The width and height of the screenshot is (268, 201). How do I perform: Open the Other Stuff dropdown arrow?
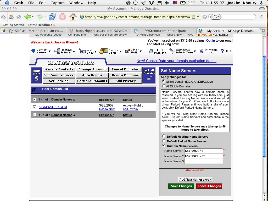click(141, 51)
